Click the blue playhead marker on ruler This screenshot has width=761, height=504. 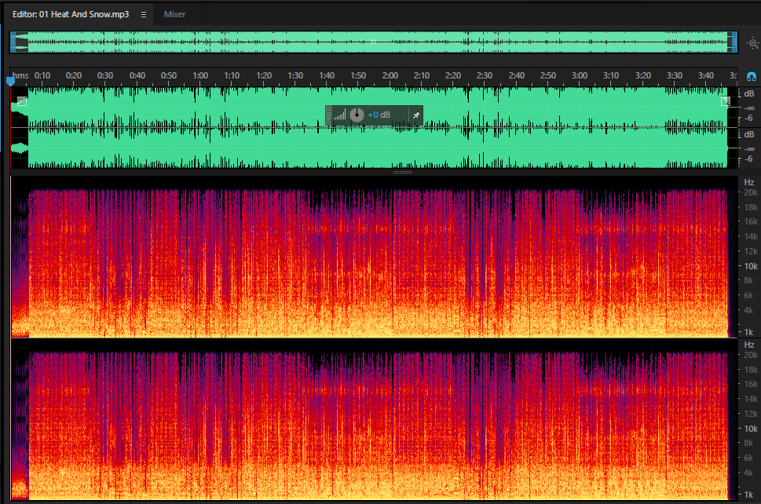pyautogui.click(x=10, y=82)
